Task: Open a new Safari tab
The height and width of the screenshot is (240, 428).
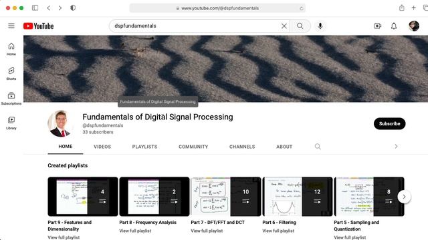Action: (x=414, y=8)
